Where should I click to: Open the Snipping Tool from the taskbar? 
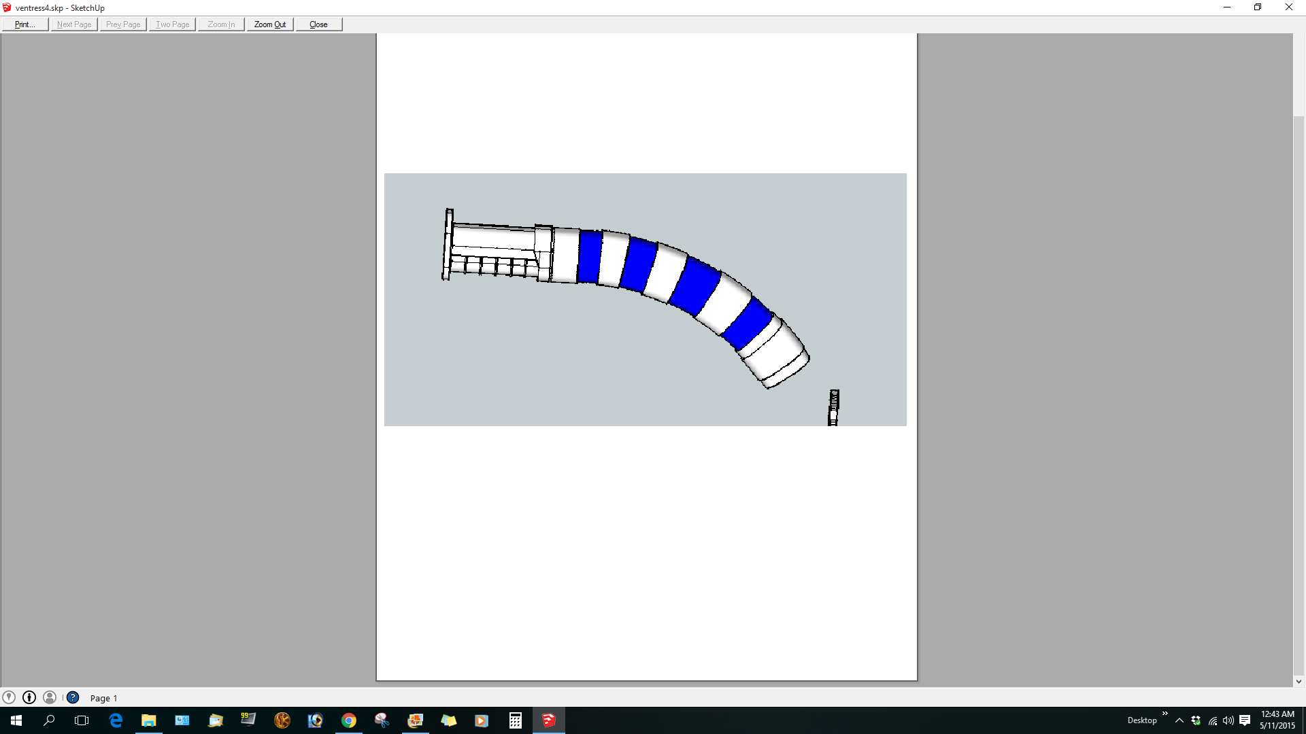[382, 720]
